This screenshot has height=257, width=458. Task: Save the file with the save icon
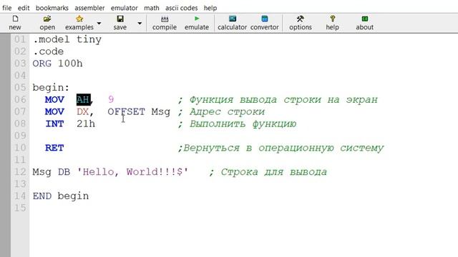pos(120,19)
